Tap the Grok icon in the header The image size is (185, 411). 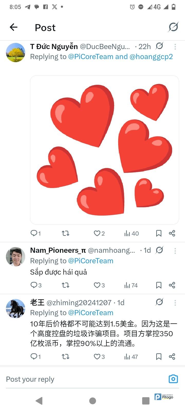click(173, 27)
